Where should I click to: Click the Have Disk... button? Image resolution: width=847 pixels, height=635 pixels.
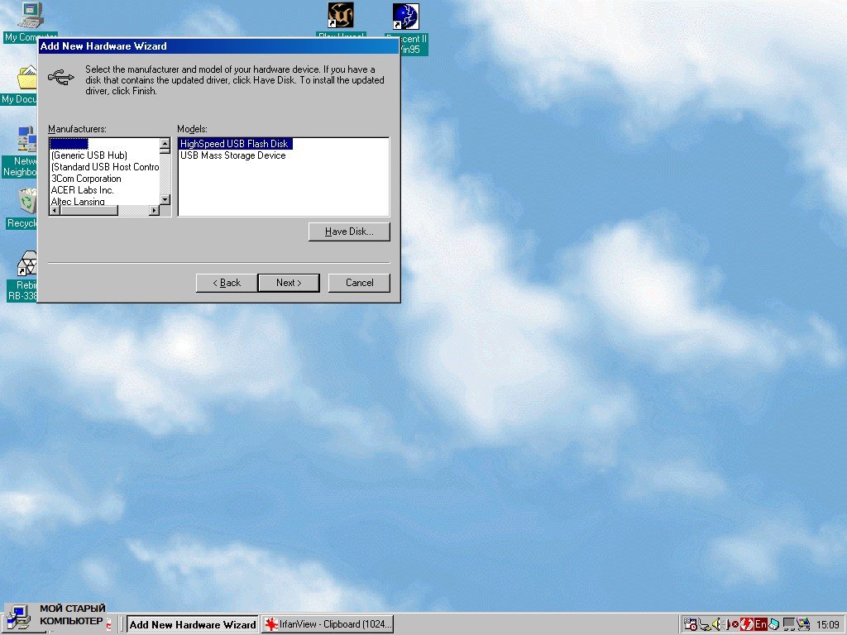(x=348, y=232)
